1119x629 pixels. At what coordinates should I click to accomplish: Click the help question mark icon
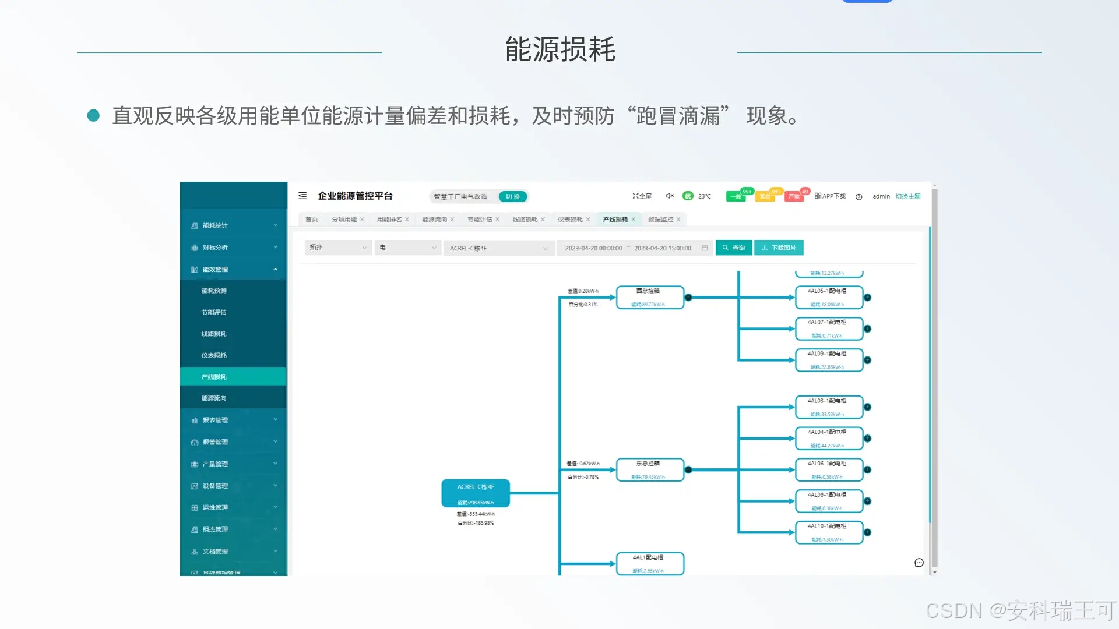click(858, 197)
